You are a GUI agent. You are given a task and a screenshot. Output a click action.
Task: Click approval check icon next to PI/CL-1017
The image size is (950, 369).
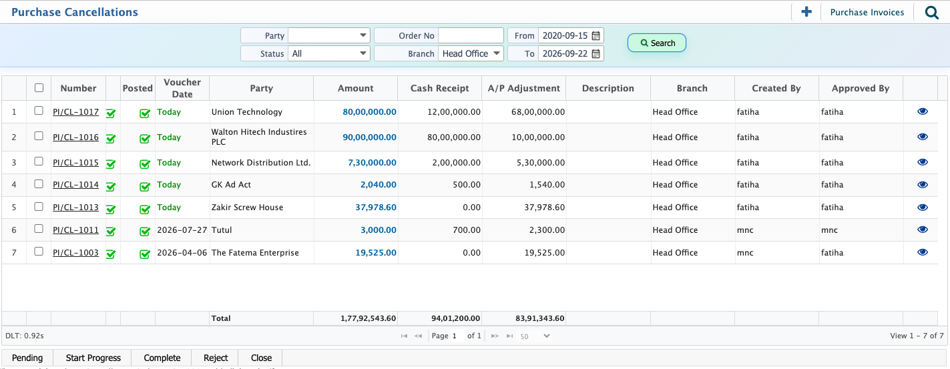click(x=111, y=113)
